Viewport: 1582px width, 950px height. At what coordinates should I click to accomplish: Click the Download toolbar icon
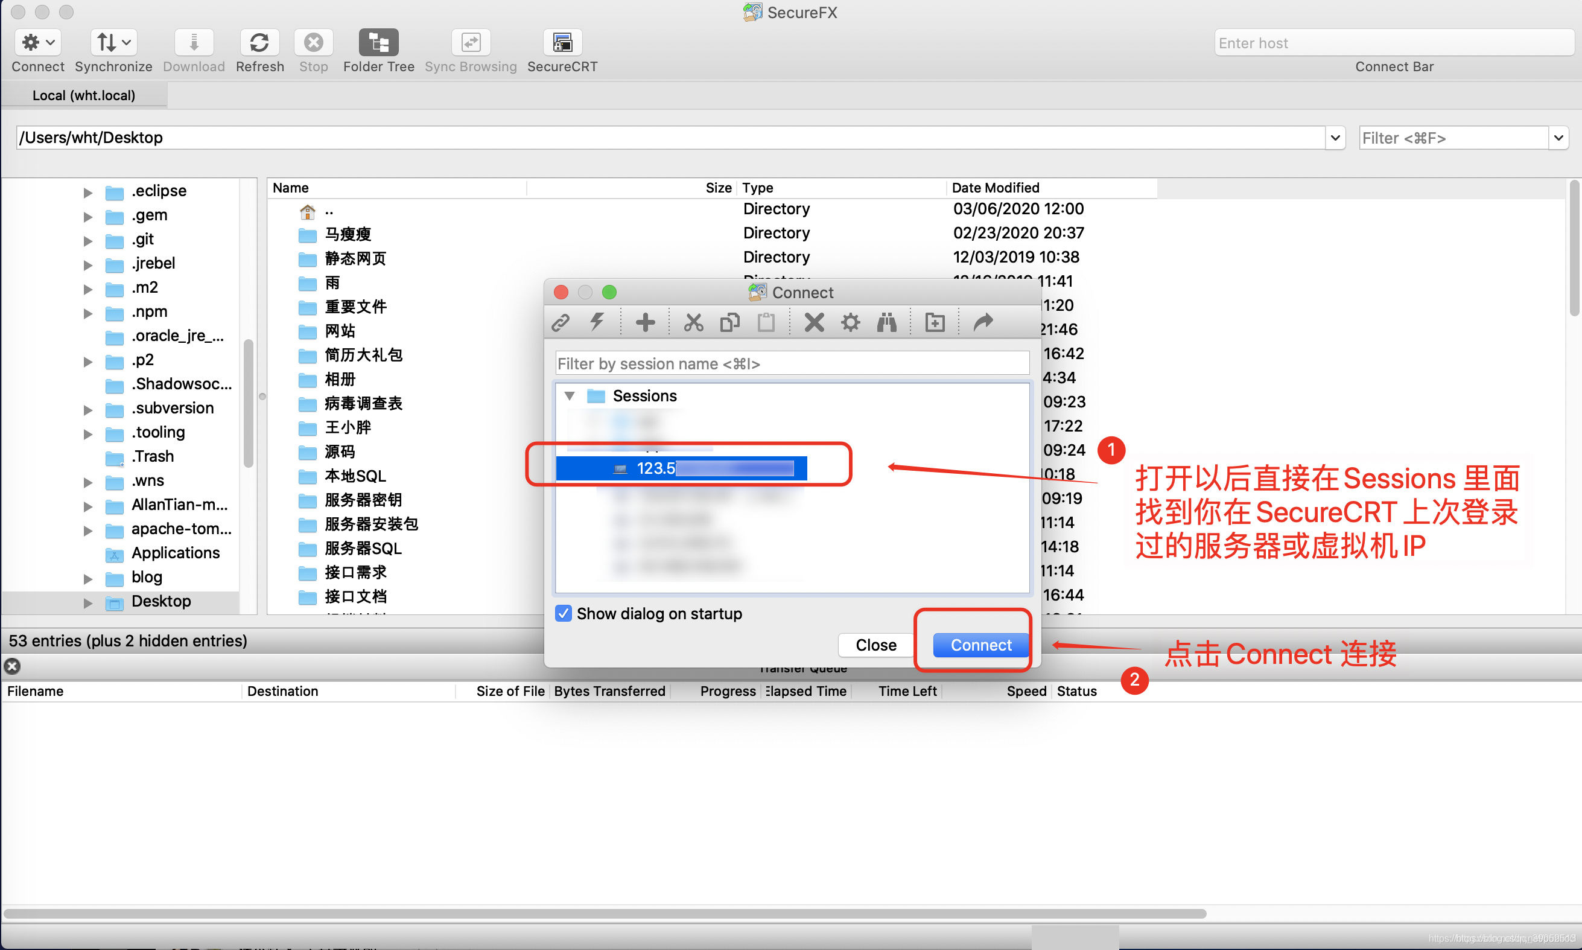[x=194, y=43]
